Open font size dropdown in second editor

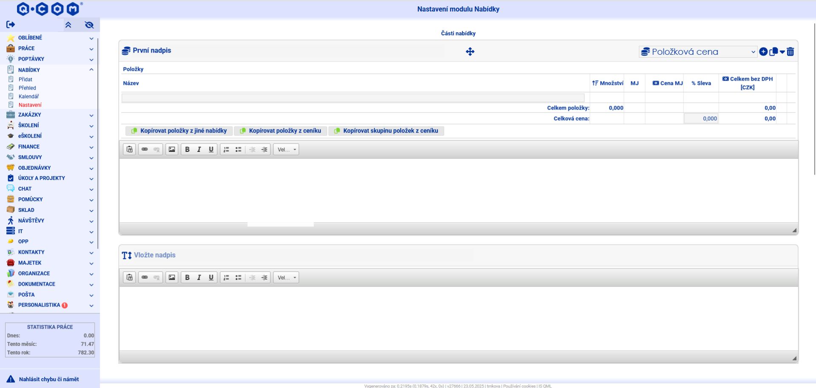[286, 278]
